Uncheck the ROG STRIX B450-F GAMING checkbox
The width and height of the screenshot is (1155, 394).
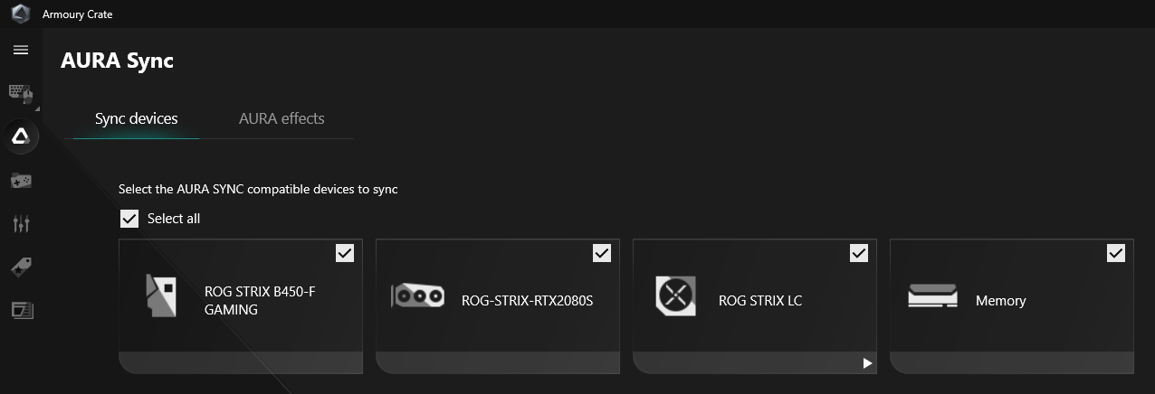[345, 253]
